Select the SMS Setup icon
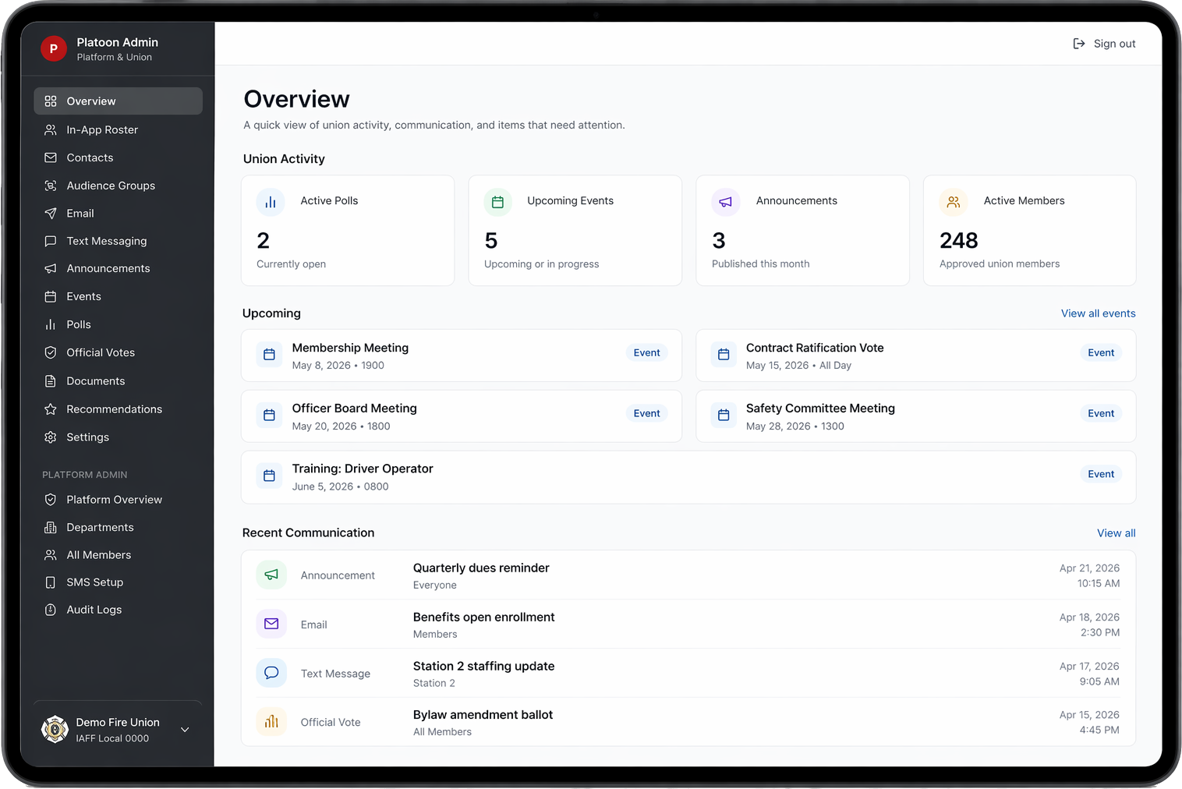This screenshot has width=1182, height=789. tap(50, 582)
